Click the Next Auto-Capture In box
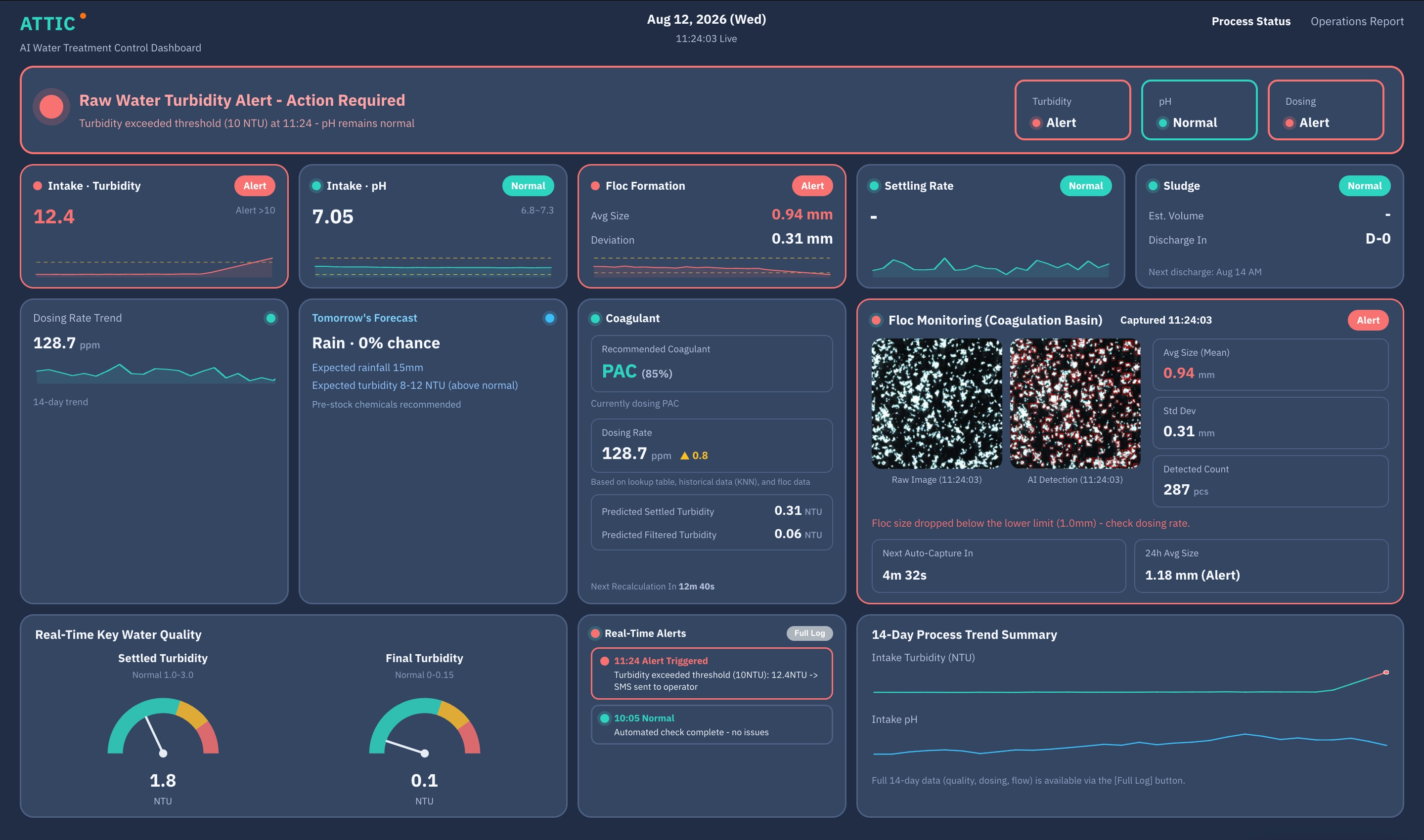 click(x=998, y=565)
